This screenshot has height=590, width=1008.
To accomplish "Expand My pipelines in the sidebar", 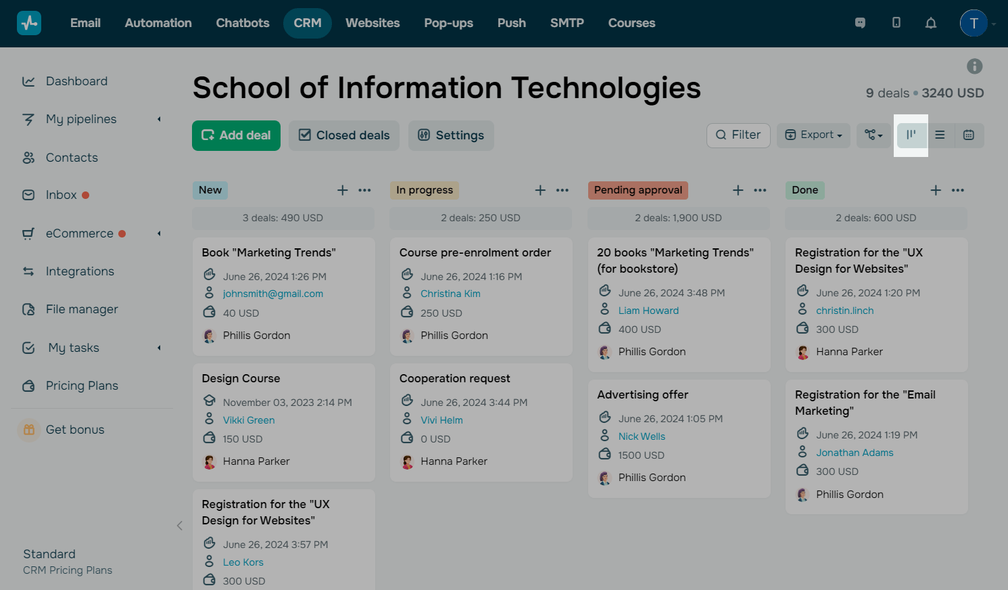I will point(160,120).
